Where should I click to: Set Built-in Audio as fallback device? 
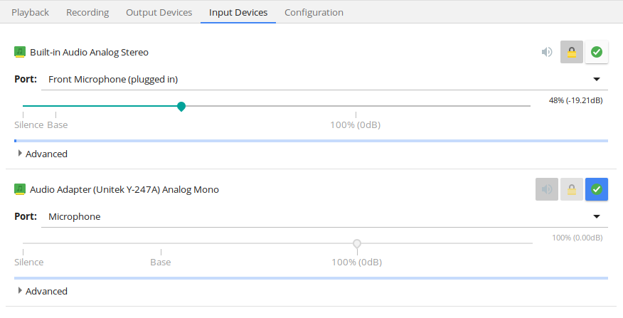coord(597,52)
